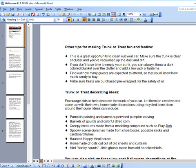Screen dimensions: 196x168
Task: Apply the yellow Highlight color
Action: click(138, 20)
